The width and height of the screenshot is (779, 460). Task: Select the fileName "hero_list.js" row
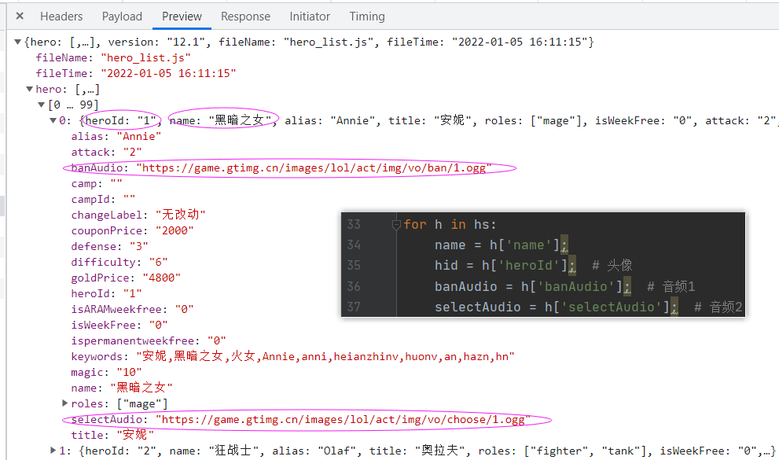(113, 57)
